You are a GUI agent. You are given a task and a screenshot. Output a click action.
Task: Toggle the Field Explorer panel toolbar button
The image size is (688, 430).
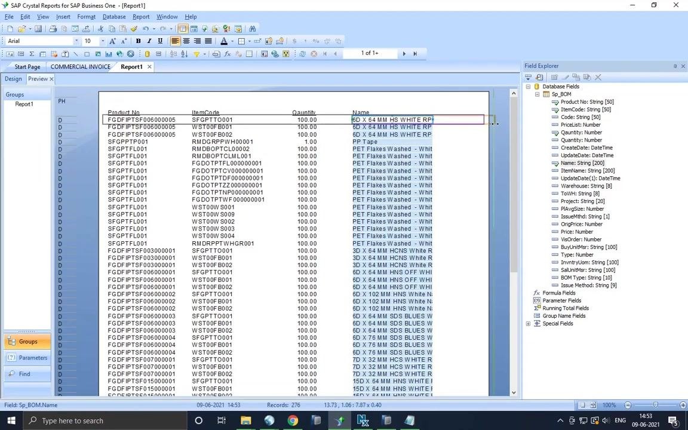click(183, 29)
